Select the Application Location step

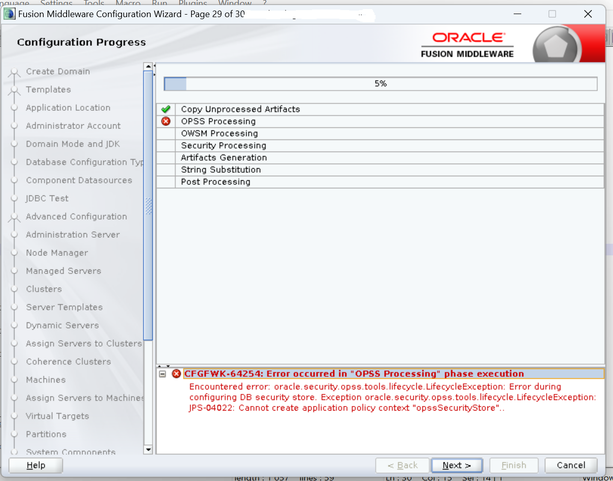68,108
